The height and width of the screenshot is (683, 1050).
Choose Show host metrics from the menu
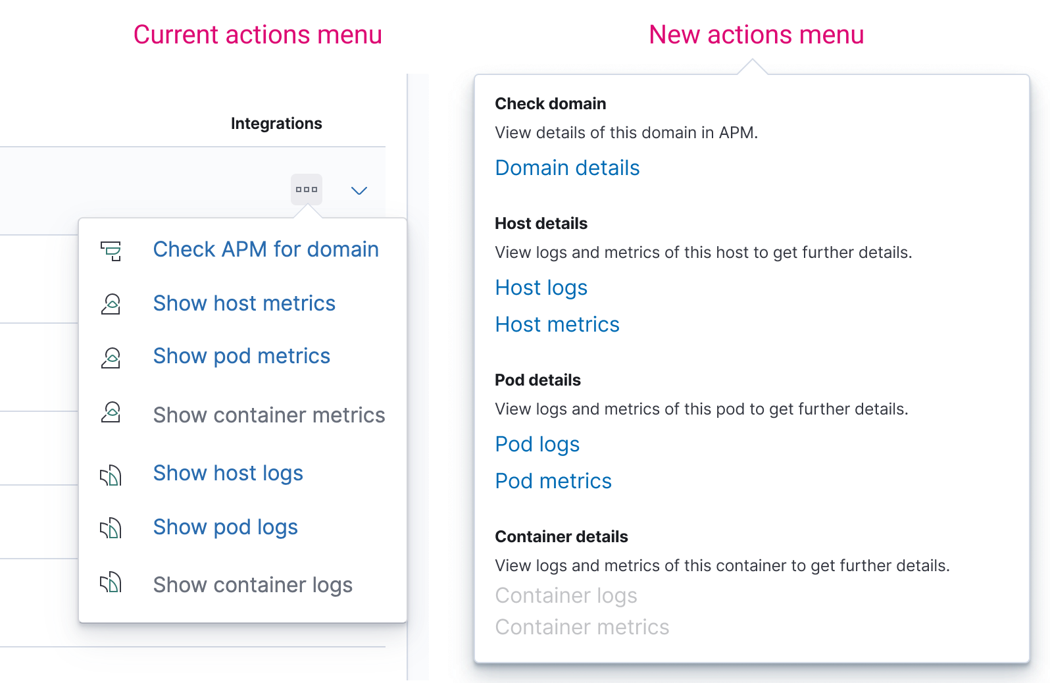coord(244,303)
